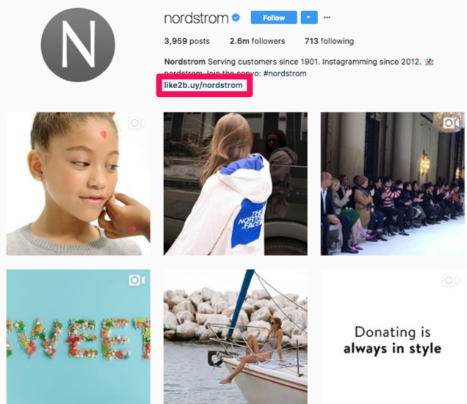This screenshot has width=467, height=404.
Task: Click the nordstrom username heading
Action: [196, 18]
